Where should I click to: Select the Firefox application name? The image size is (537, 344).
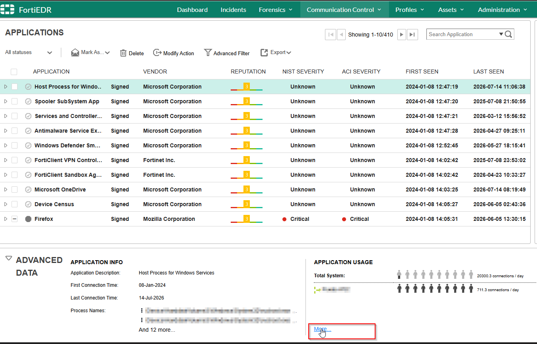click(44, 219)
